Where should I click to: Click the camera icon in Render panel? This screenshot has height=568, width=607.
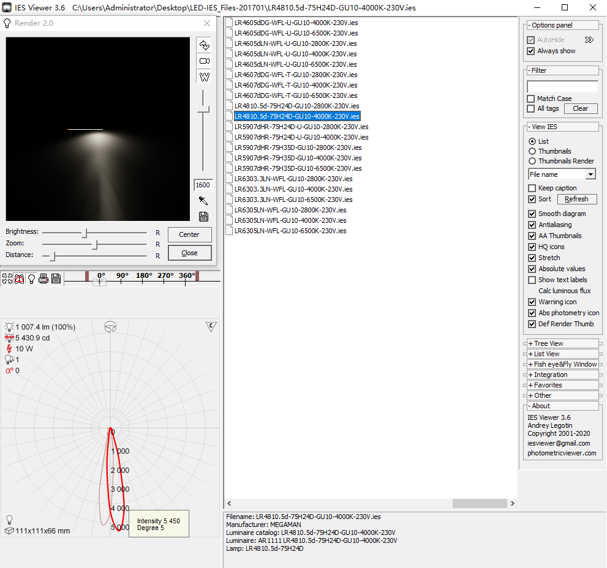pyautogui.click(x=204, y=61)
